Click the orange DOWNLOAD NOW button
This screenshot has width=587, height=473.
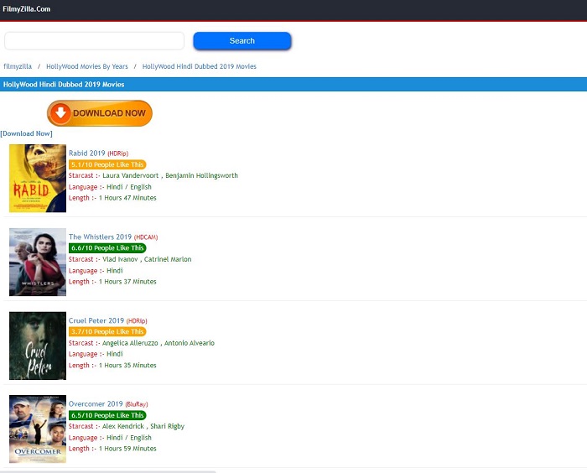pos(100,113)
